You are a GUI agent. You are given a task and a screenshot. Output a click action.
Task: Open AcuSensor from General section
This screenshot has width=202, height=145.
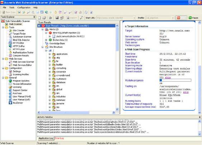(18, 103)
